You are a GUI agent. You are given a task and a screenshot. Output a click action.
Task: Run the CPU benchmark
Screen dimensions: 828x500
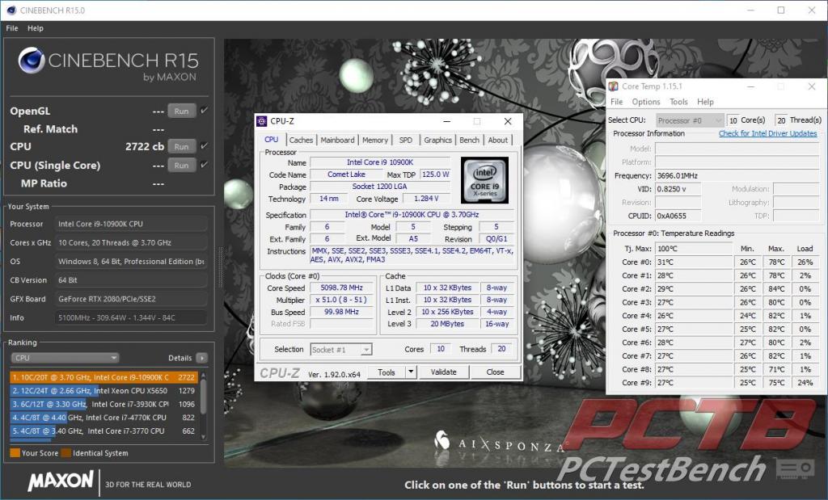pyautogui.click(x=182, y=146)
